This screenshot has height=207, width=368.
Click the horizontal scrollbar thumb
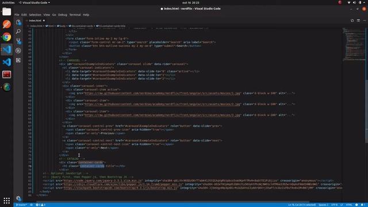point(172,202)
